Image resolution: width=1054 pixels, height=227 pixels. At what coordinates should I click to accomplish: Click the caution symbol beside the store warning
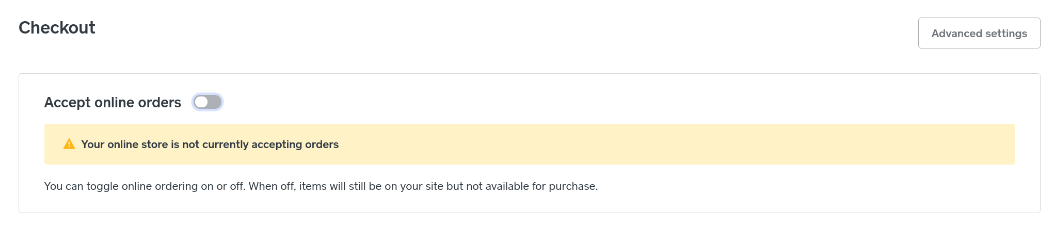click(x=69, y=144)
